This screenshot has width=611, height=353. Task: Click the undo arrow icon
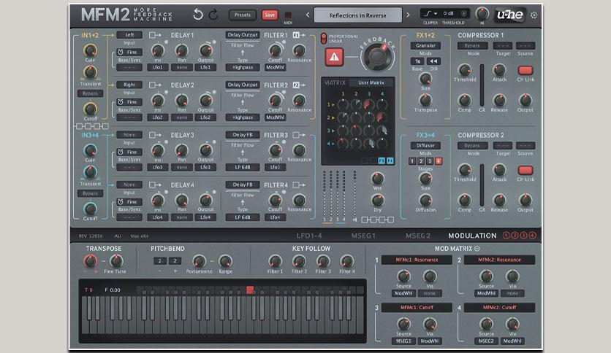click(198, 15)
